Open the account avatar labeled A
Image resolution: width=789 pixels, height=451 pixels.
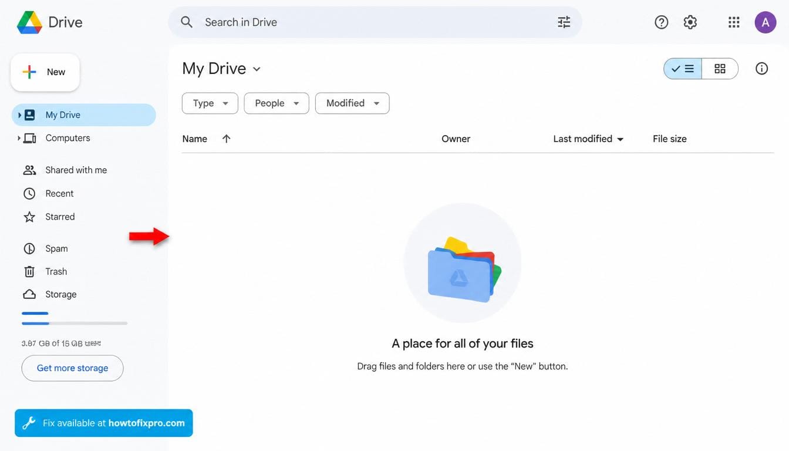point(766,22)
